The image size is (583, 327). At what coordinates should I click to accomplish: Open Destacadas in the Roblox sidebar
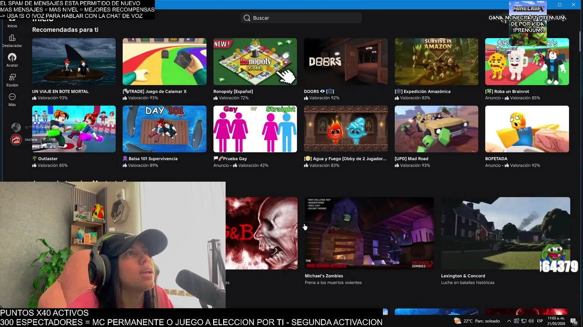[x=12, y=41]
